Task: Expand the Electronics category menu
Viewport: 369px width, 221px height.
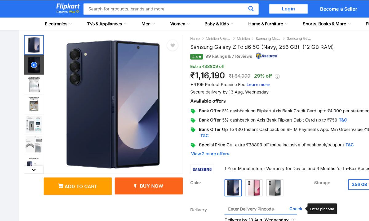Action: coord(58,24)
